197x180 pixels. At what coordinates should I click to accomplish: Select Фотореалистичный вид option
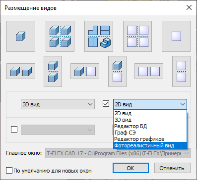(150, 145)
